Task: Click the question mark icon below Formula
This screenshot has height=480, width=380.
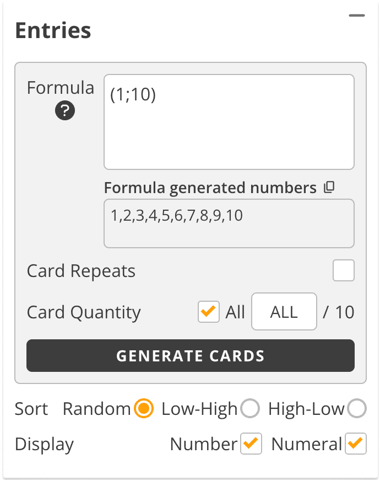Action: click(x=65, y=110)
